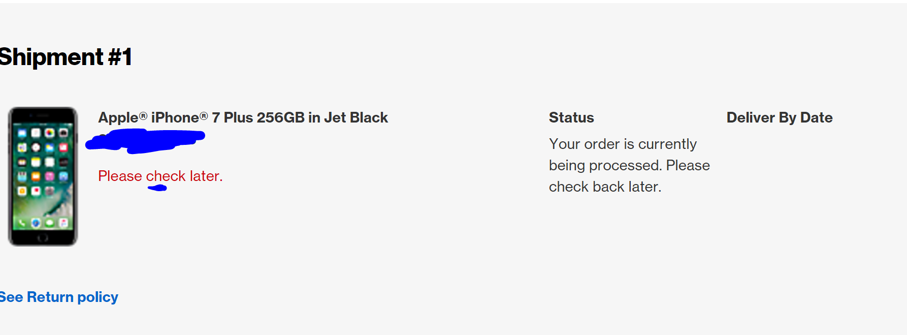Click the '#1' in the shipment heading
This screenshot has width=907, height=335.
[x=120, y=56]
